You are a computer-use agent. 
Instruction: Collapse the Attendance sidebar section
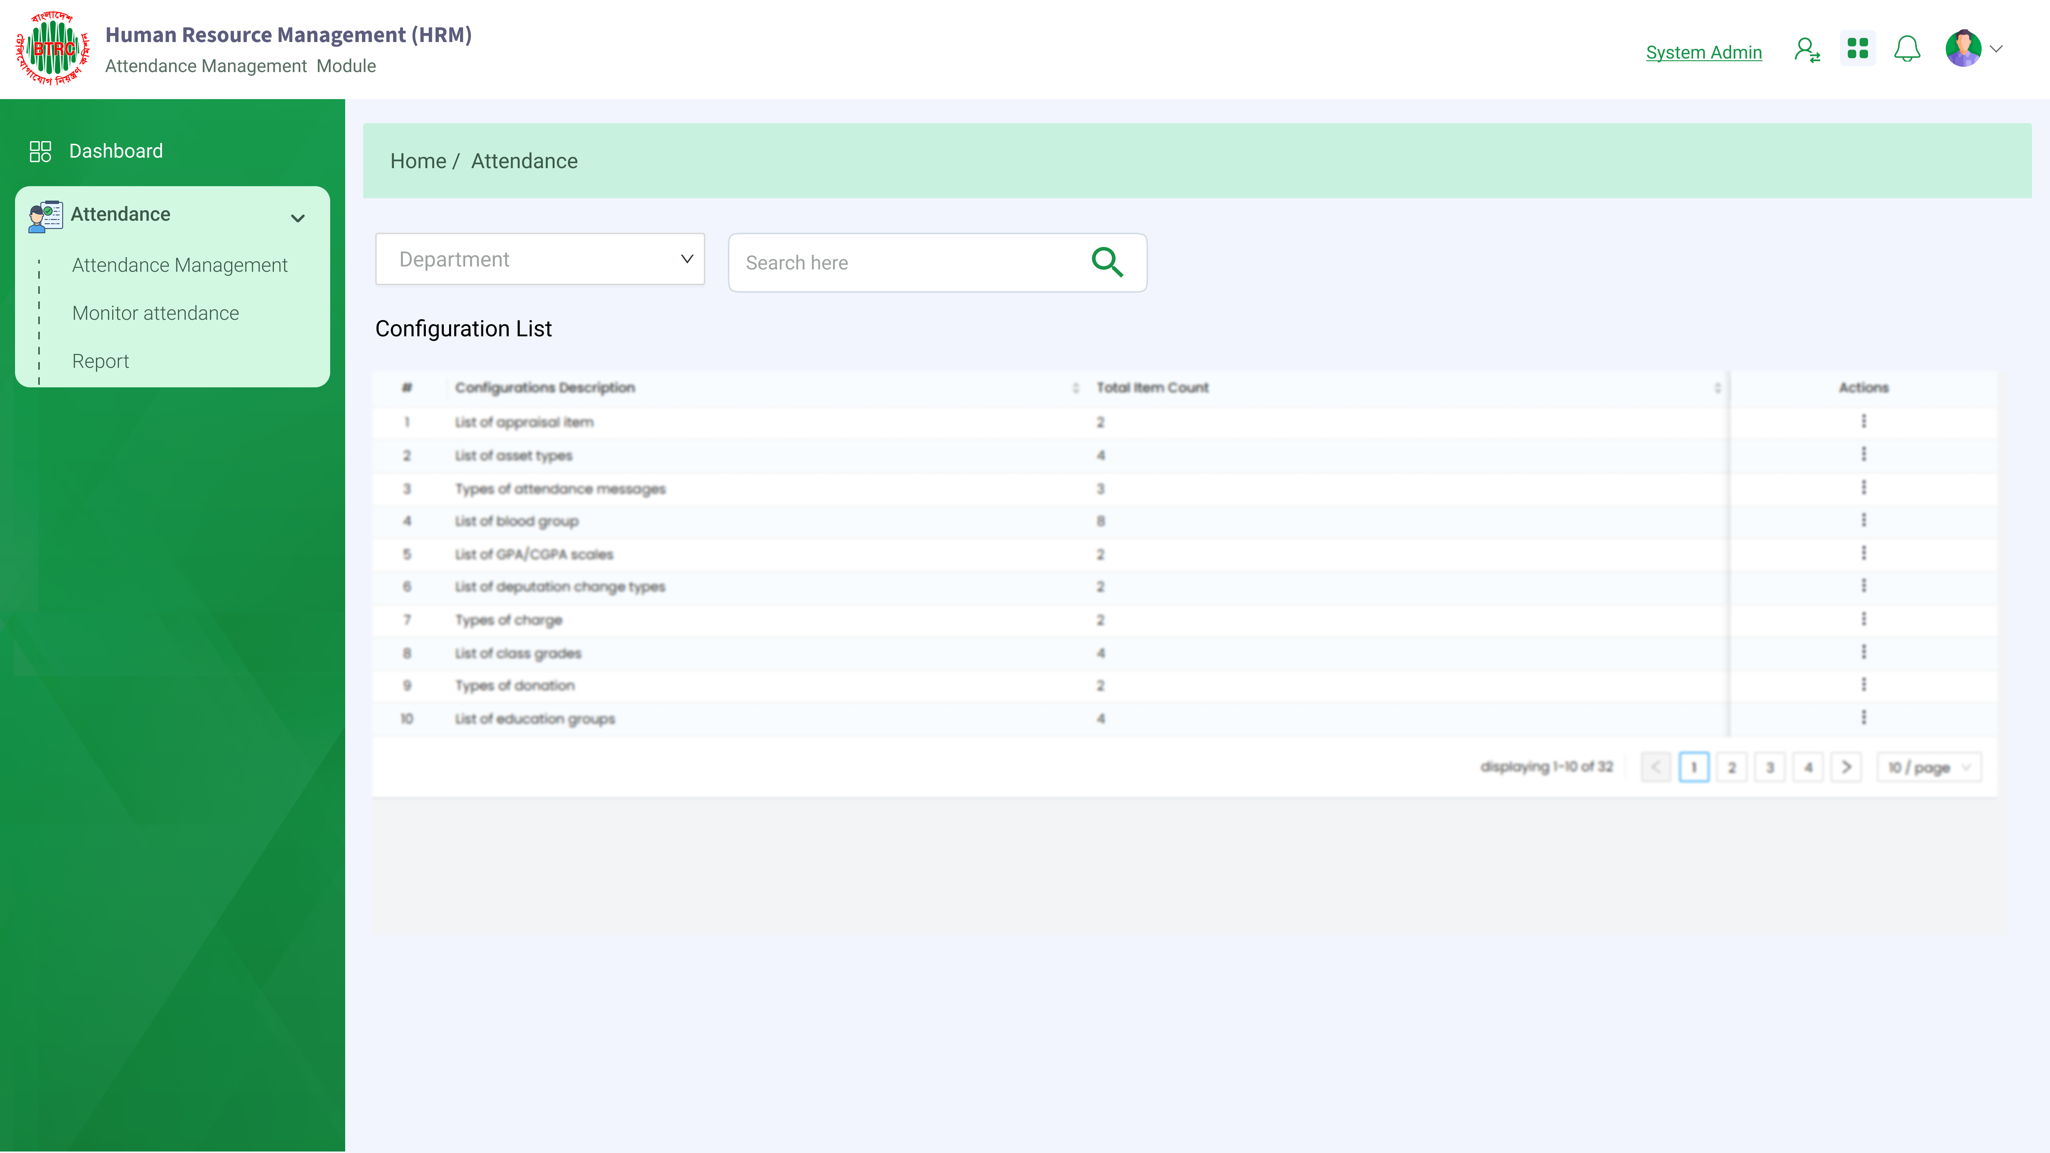pyautogui.click(x=298, y=218)
